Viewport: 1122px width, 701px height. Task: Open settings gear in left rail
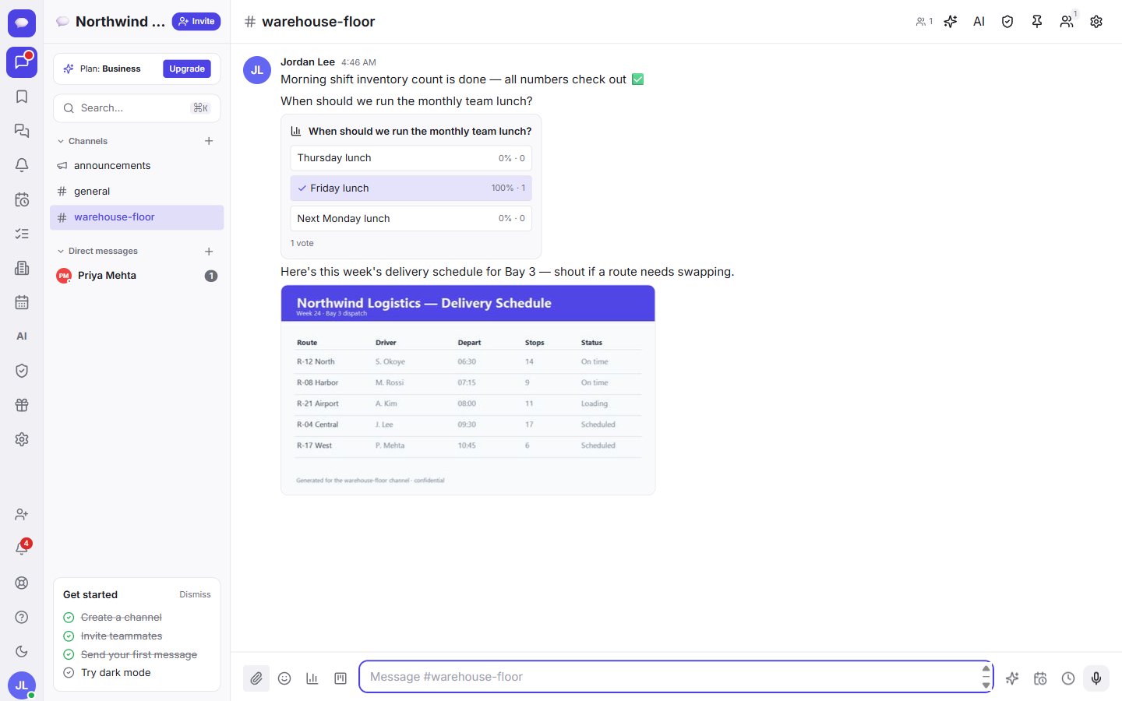(22, 439)
